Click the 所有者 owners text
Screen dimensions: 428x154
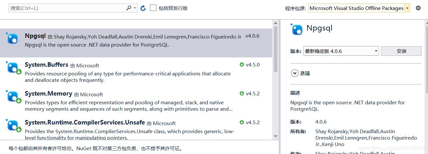(x=366, y=138)
